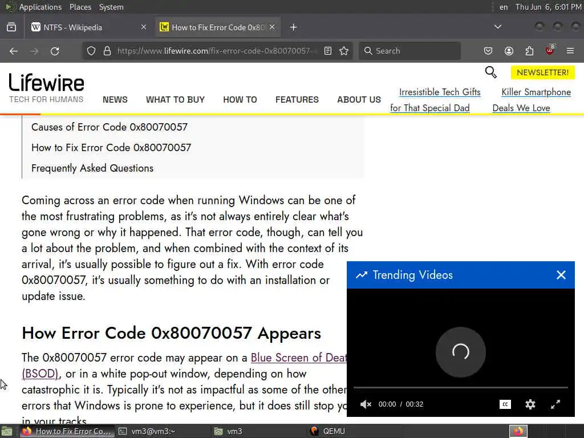Toggle reader view for this article
Image resolution: width=584 pixels, height=438 pixels.
pyautogui.click(x=328, y=51)
